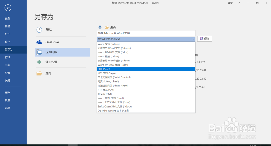Collapse the file type dropdown arrow
Image resolution: width=271 pixels, height=146 pixels.
coord(193,39)
